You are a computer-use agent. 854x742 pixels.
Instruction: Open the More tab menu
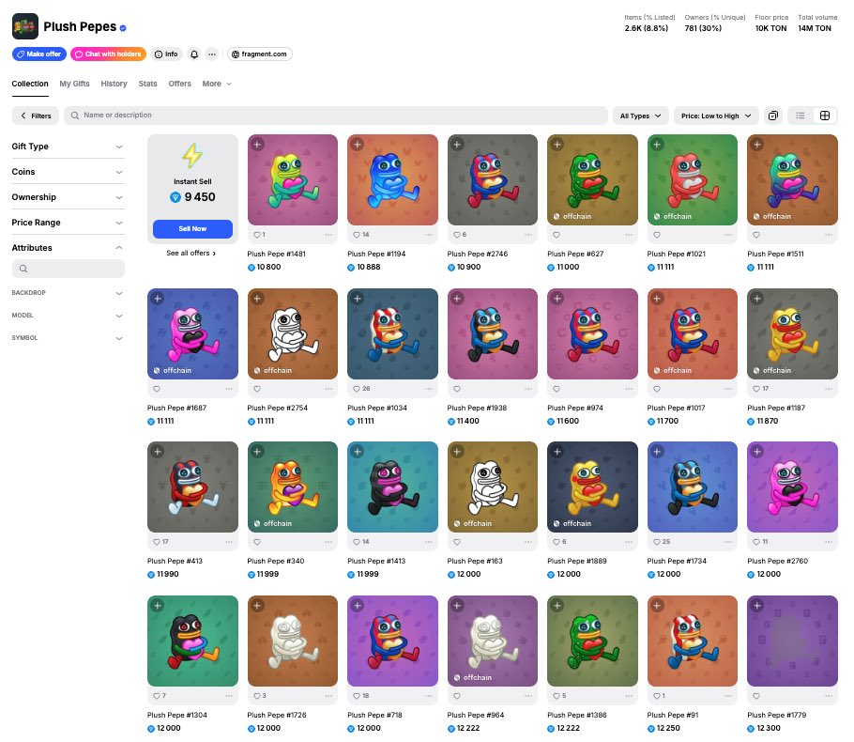coord(217,84)
